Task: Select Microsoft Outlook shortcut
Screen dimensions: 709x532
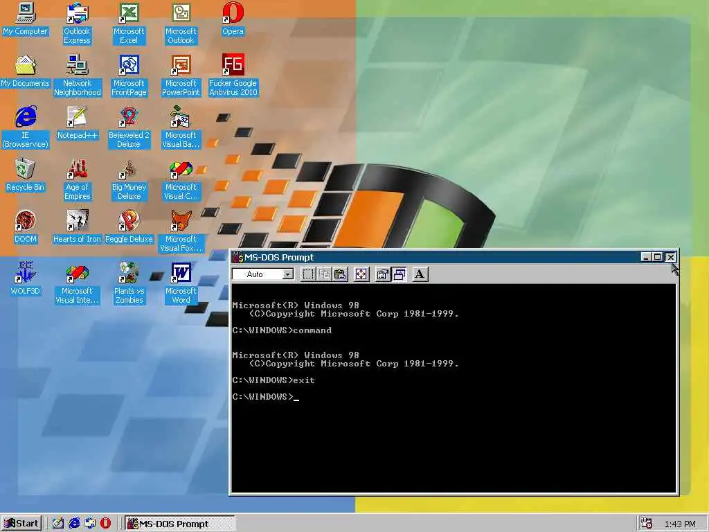Action: [181, 24]
